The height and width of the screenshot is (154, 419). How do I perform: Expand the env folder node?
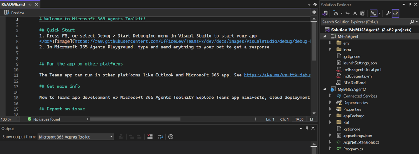pyautogui.click(x=330, y=43)
